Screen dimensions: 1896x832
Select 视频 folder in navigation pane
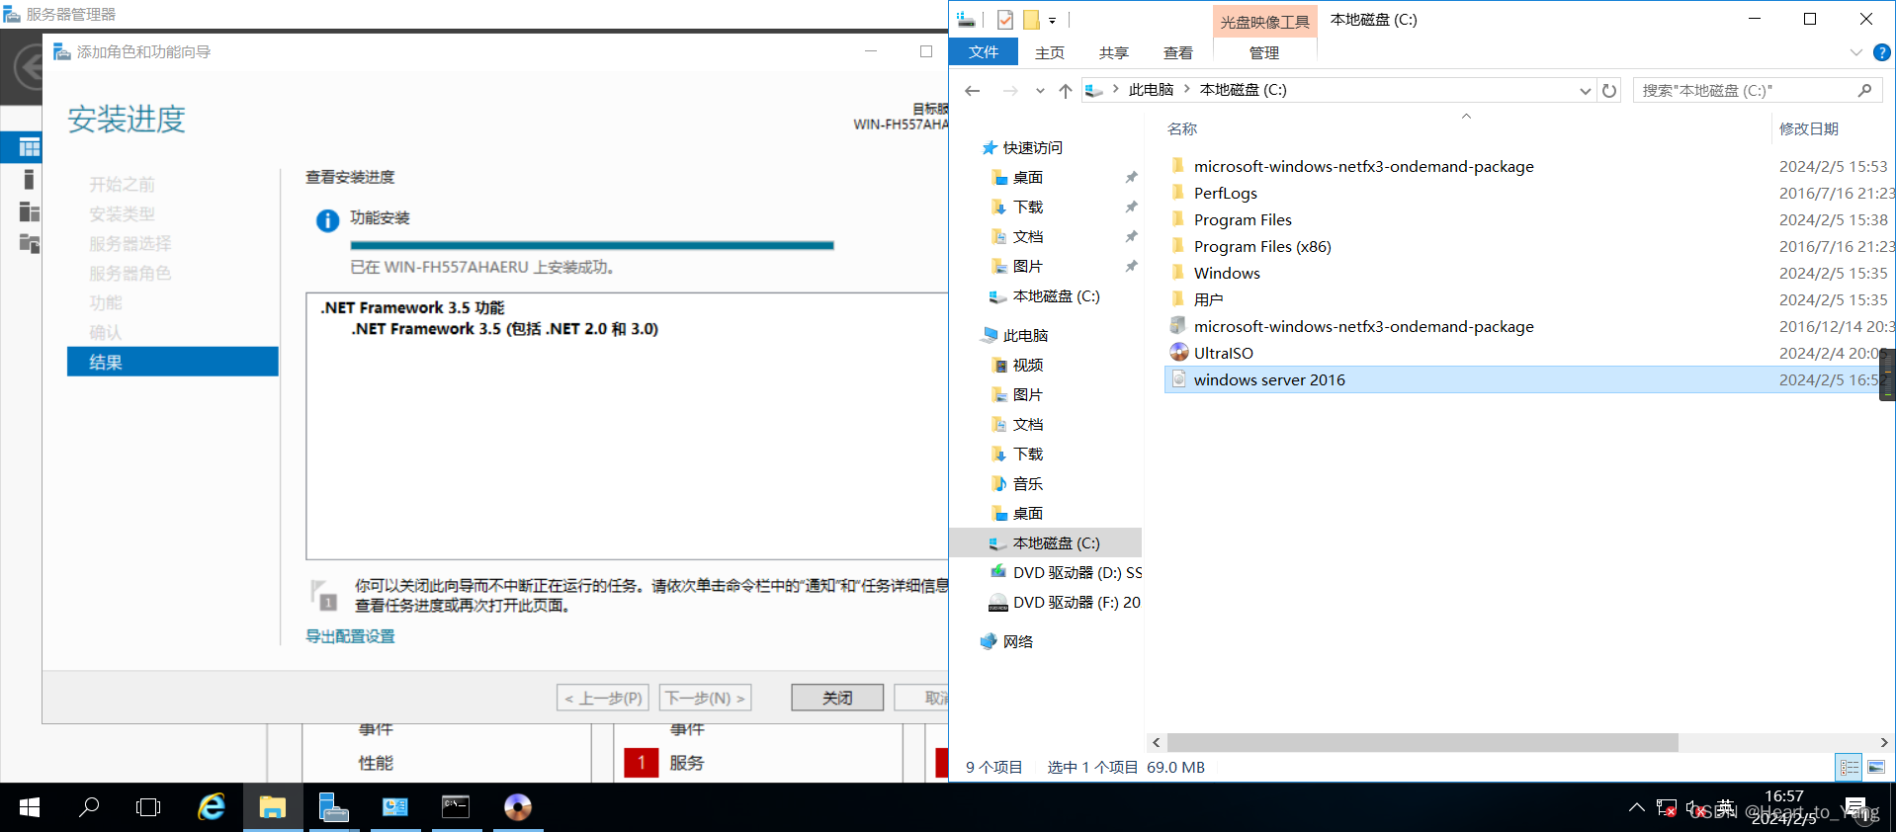(x=1028, y=365)
